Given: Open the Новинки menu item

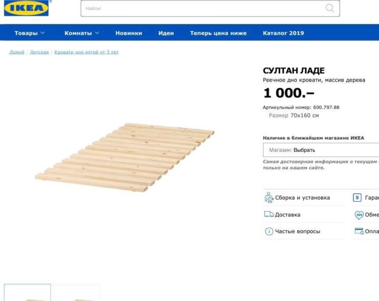Looking at the screenshot, I should coord(129,33).
